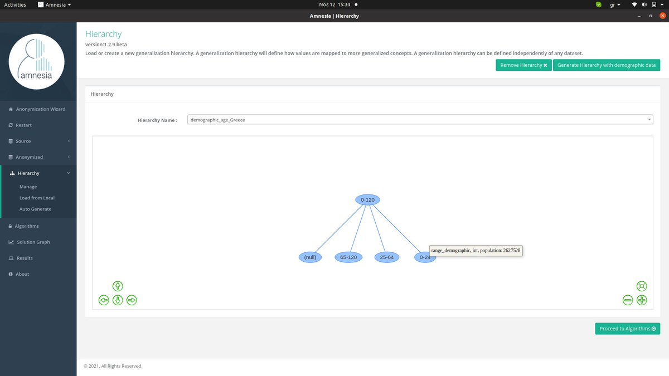This screenshot has width=669, height=376.
Task: Open the Activities overview
Action: pos(15,4)
